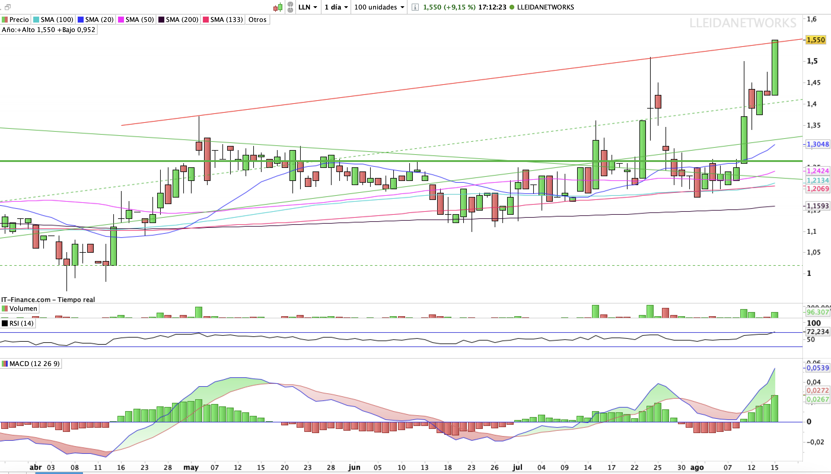Expand the 1 día timeframe dropdown
The image size is (831, 474).
(x=336, y=7)
